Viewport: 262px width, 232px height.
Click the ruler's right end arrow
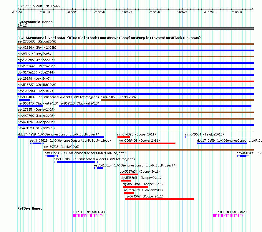(x=253, y=9)
